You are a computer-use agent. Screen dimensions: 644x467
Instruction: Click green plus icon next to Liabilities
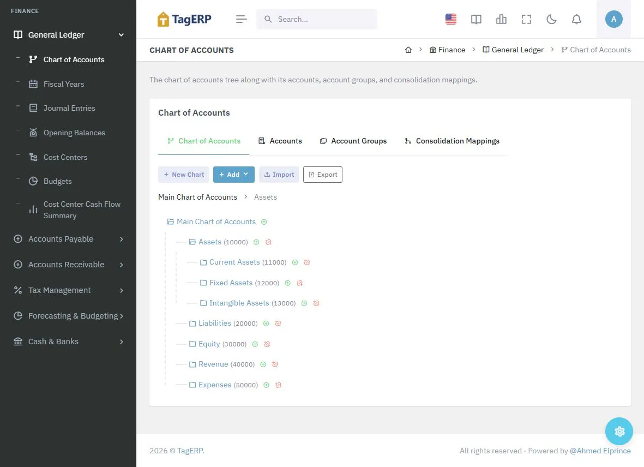tap(266, 324)
